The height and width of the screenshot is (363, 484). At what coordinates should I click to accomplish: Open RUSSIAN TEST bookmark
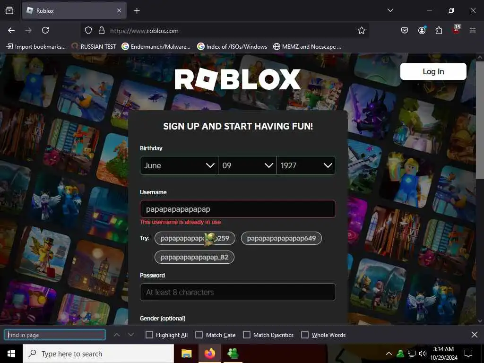[94, 47]
